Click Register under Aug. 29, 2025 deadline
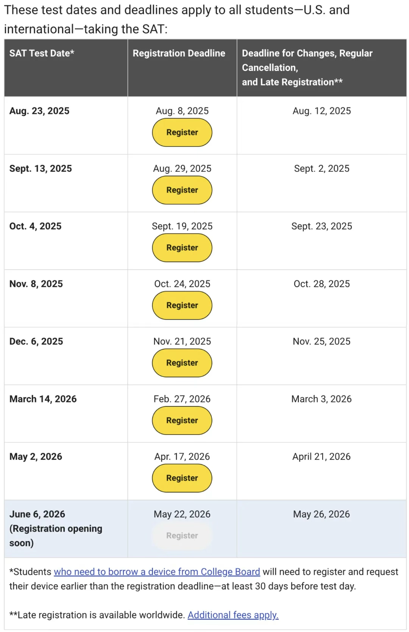The width and height of the screenshot is (409, 632). [182, 190]
